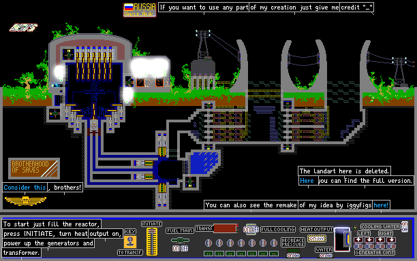This screenshot has width=417, height=261.
Task: Raise the LEFT generator up arrow
Action: coord(358,240)
